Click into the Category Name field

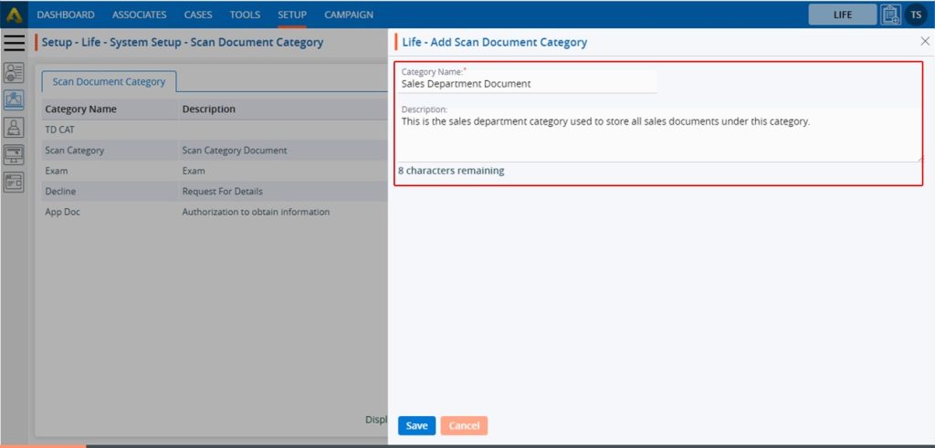point(527,84)
